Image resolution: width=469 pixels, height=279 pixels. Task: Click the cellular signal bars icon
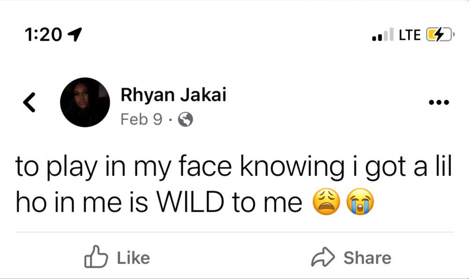pyautogui.click(x=383, y=35)
